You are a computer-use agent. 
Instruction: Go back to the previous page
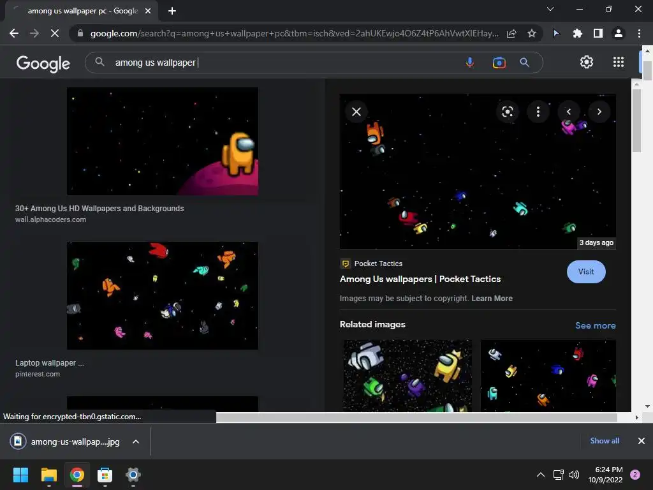(x=14, y=33)
